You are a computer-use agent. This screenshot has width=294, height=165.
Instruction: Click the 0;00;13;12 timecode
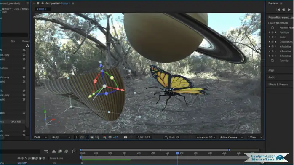click(144, 137)
